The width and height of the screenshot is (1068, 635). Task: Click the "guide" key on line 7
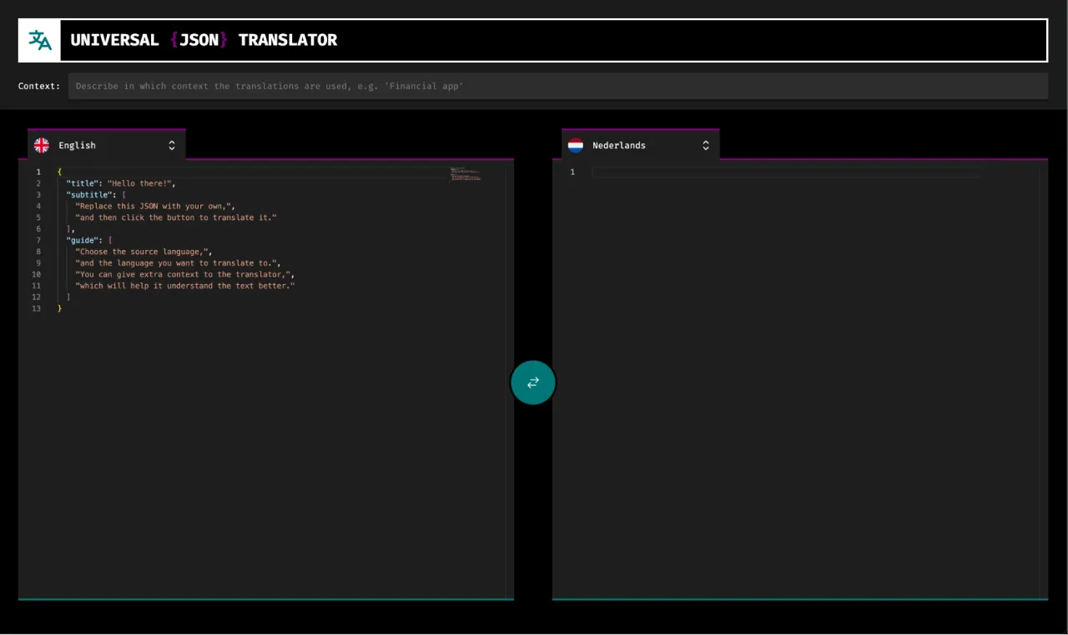pyautogui.click(x=83, y=240)
